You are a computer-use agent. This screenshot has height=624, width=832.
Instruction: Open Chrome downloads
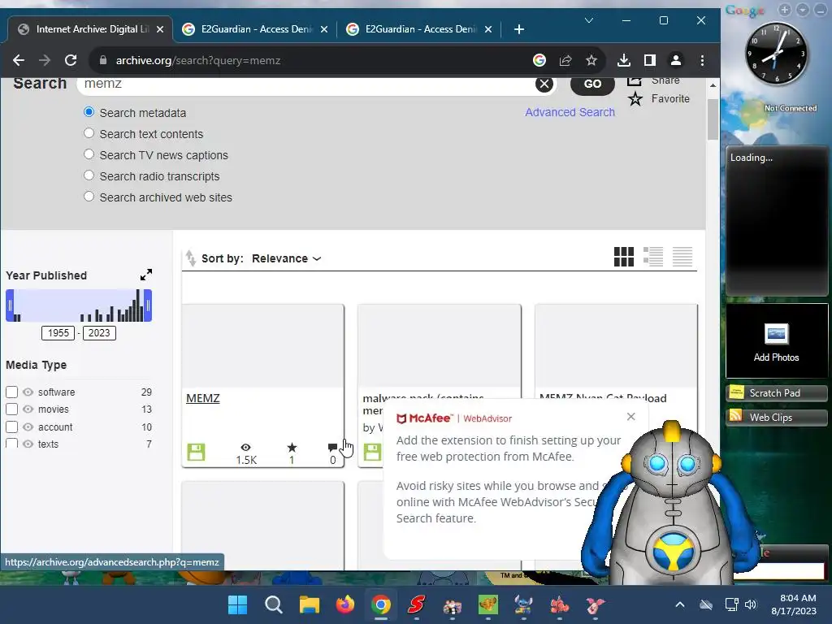pos(624,60)
